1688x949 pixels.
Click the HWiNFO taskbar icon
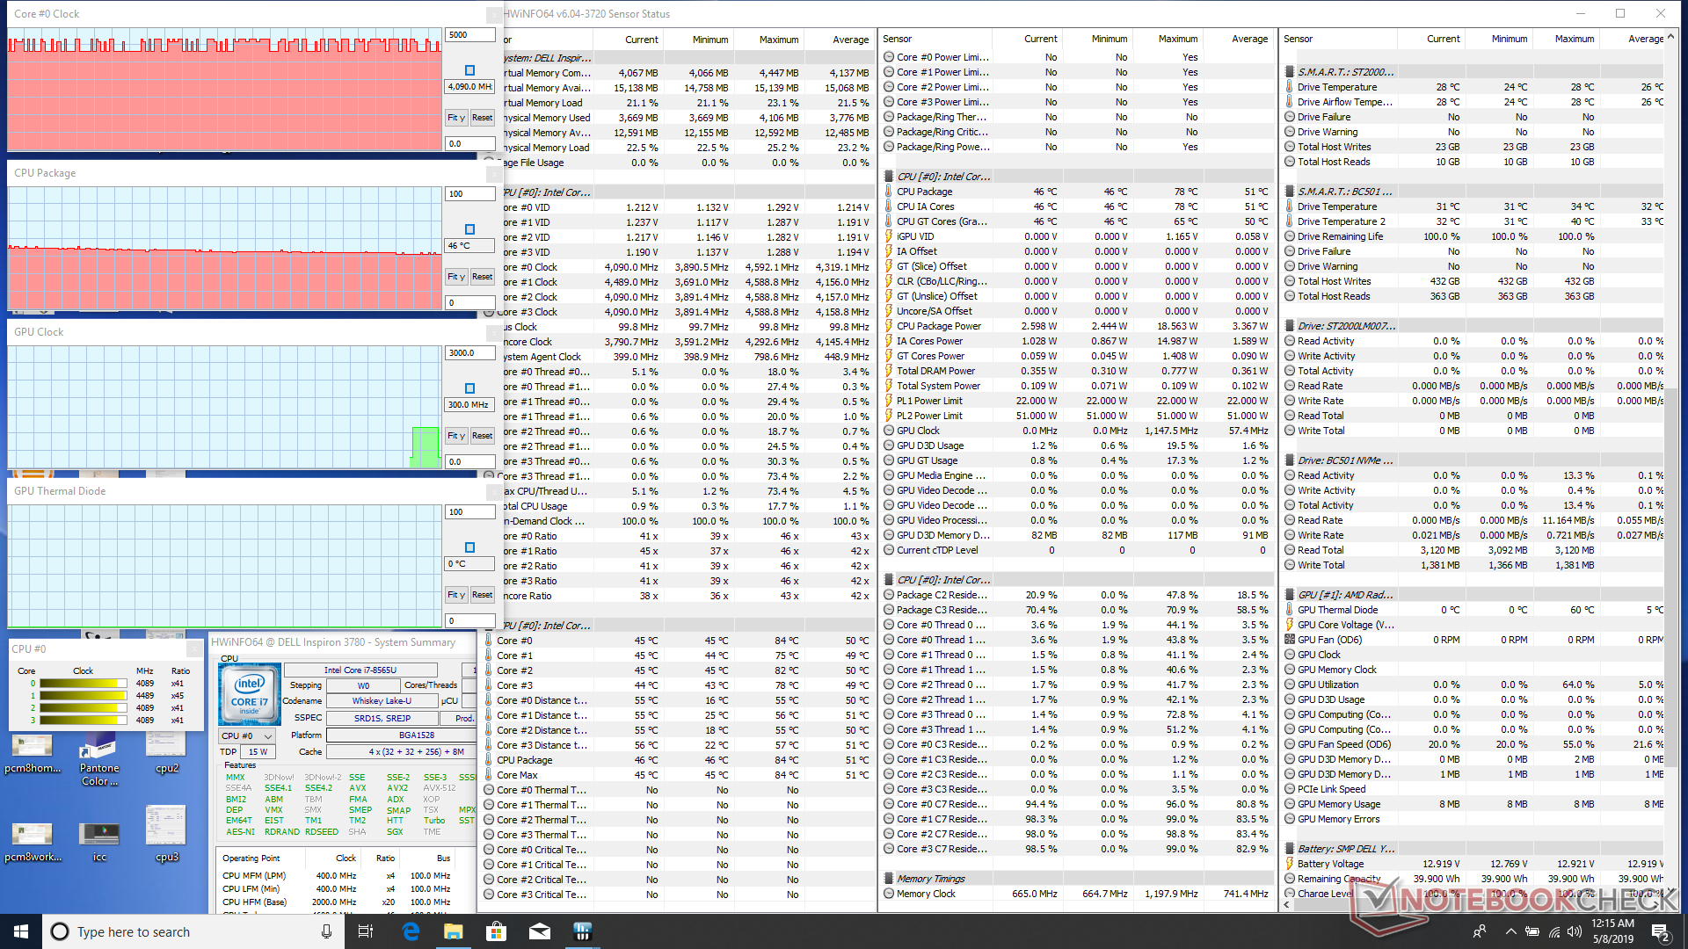582,931
